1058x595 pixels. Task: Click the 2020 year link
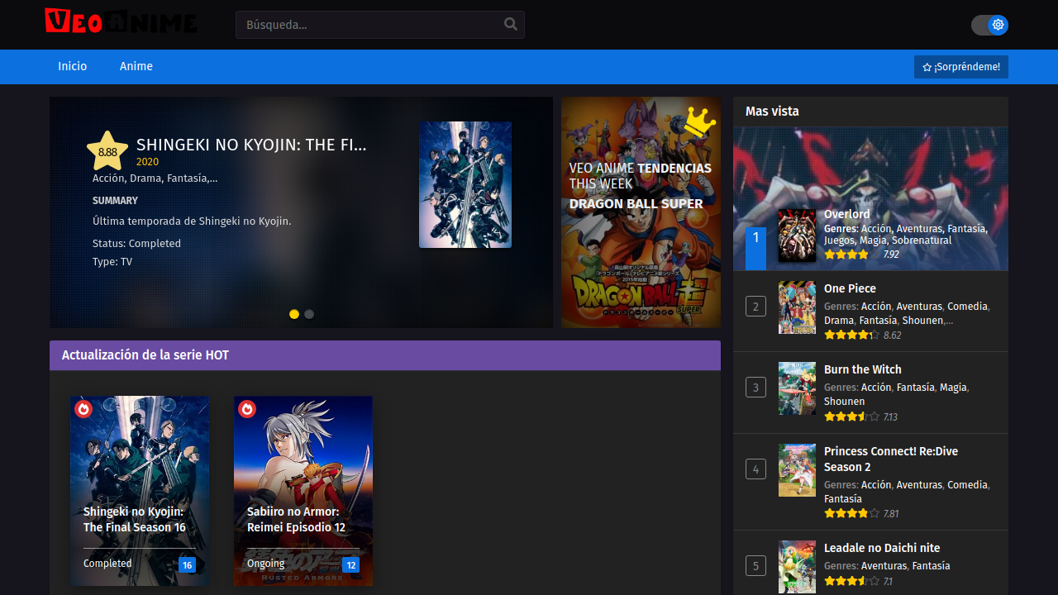[x=147, y=162]
